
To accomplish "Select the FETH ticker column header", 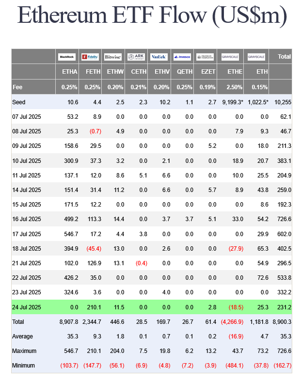I will pyautogui.click(x=93, y=72).
